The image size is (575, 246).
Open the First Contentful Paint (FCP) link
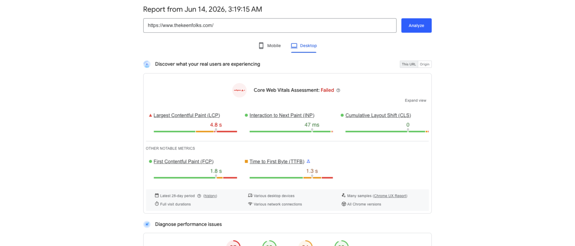(x=184, y=162)
